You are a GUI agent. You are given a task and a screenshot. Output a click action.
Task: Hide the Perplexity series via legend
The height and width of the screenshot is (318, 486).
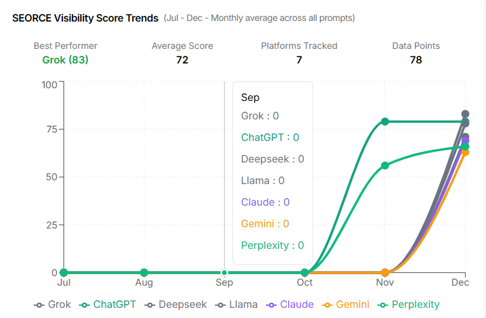pos(408,305)
